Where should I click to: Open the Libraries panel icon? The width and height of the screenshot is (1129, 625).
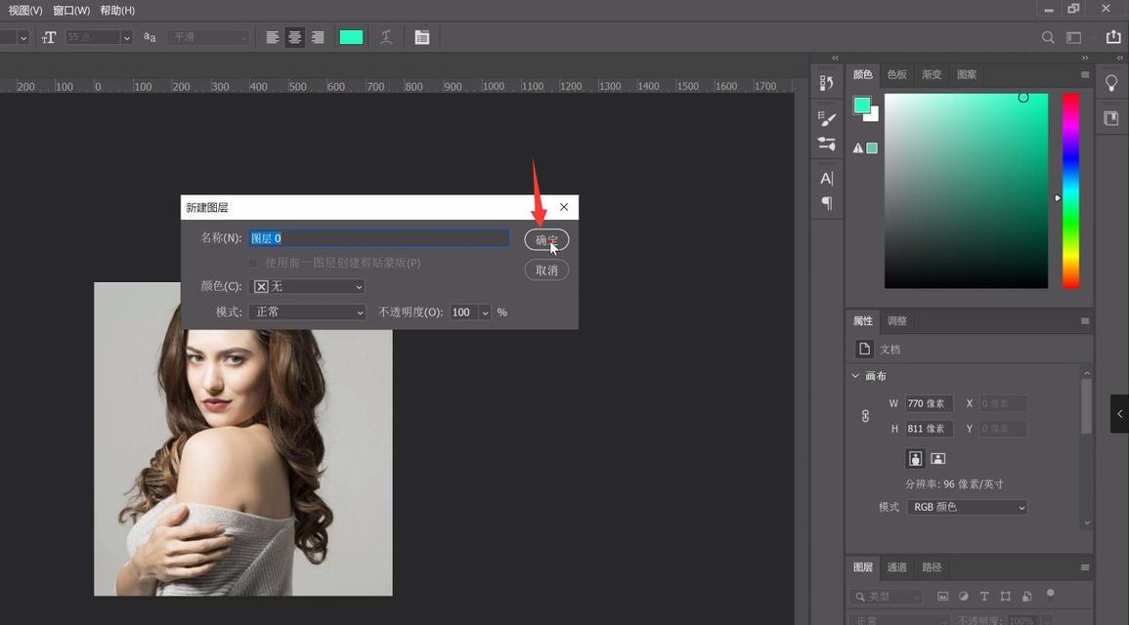pos(1111,118)
